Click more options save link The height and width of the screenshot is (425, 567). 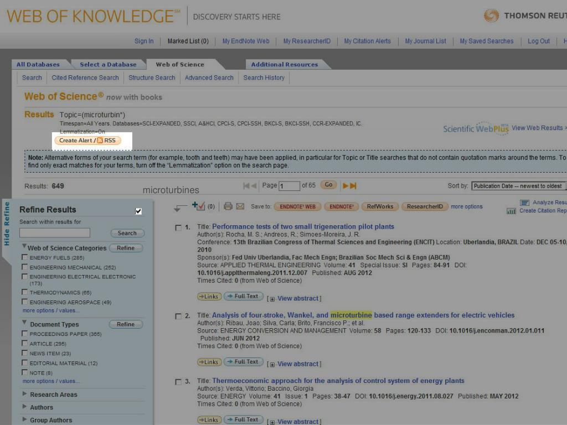pos(466,207)
